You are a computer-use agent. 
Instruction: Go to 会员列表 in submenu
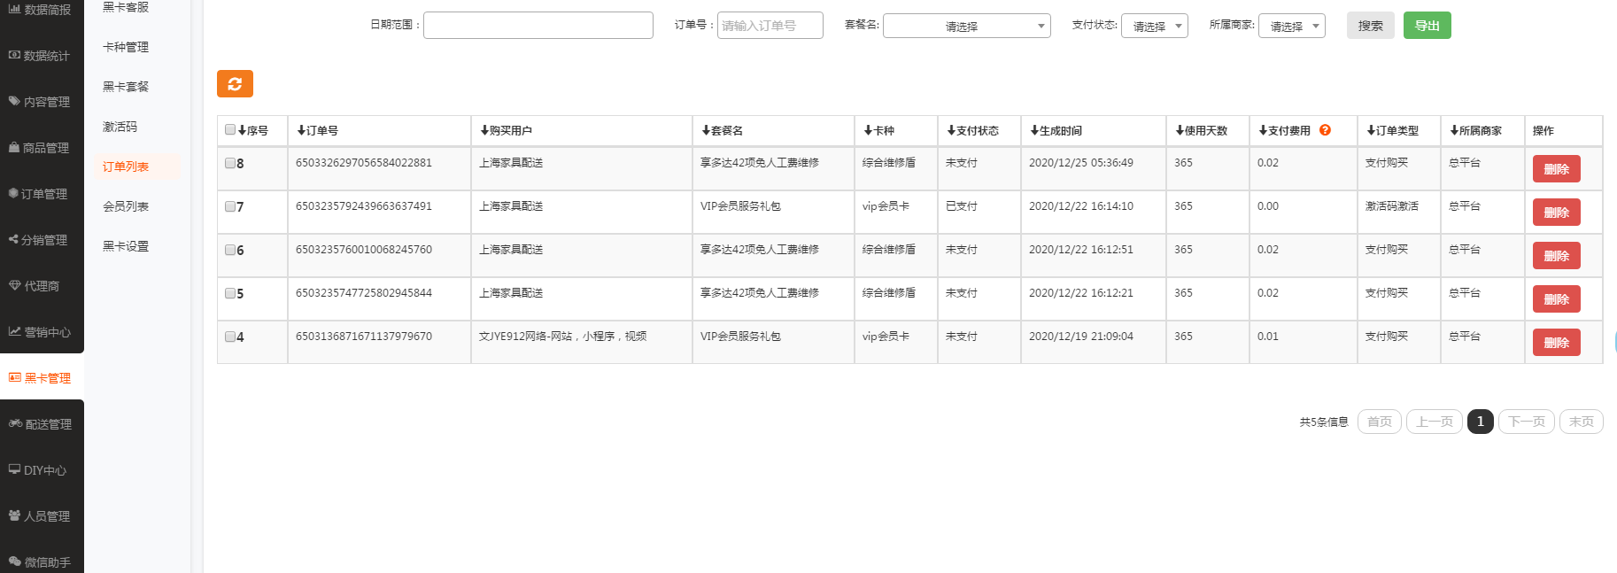coord(126,206)
